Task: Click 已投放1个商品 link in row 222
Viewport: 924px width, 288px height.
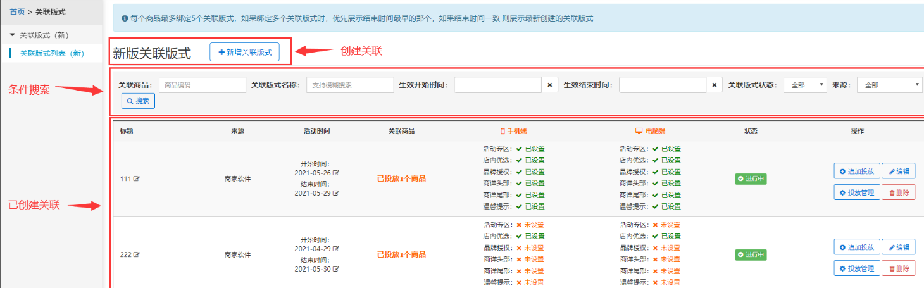Action: tap(401, 255)
